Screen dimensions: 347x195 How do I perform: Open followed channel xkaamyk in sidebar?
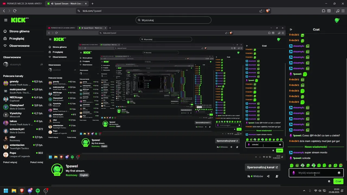pyautogui.click(x=23, y=64)
